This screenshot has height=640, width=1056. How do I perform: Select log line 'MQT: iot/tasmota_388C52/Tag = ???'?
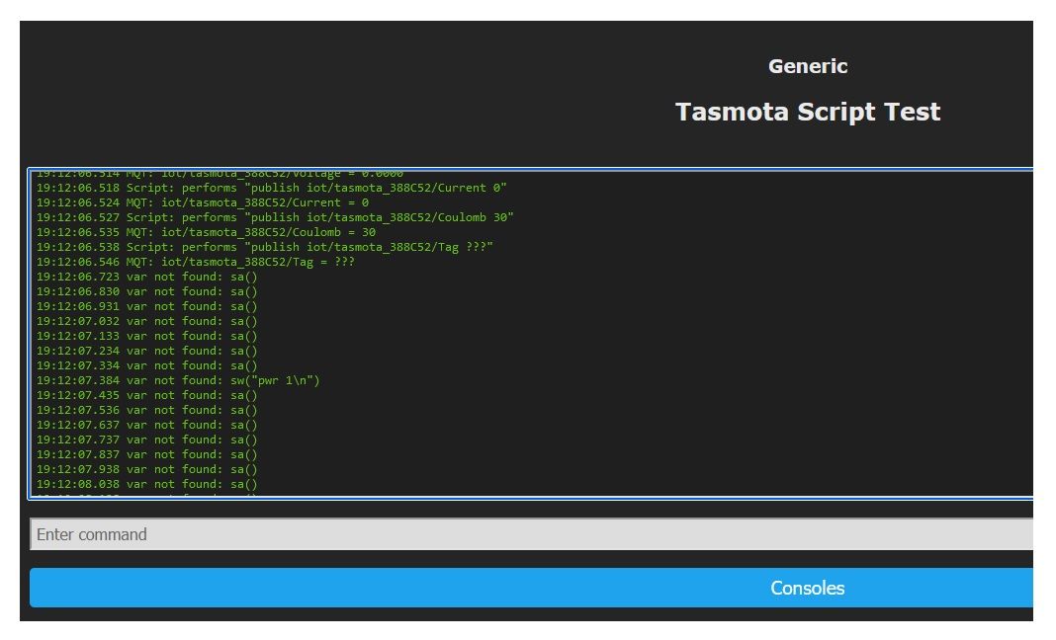pyautogui.click(x=196, y=262)
